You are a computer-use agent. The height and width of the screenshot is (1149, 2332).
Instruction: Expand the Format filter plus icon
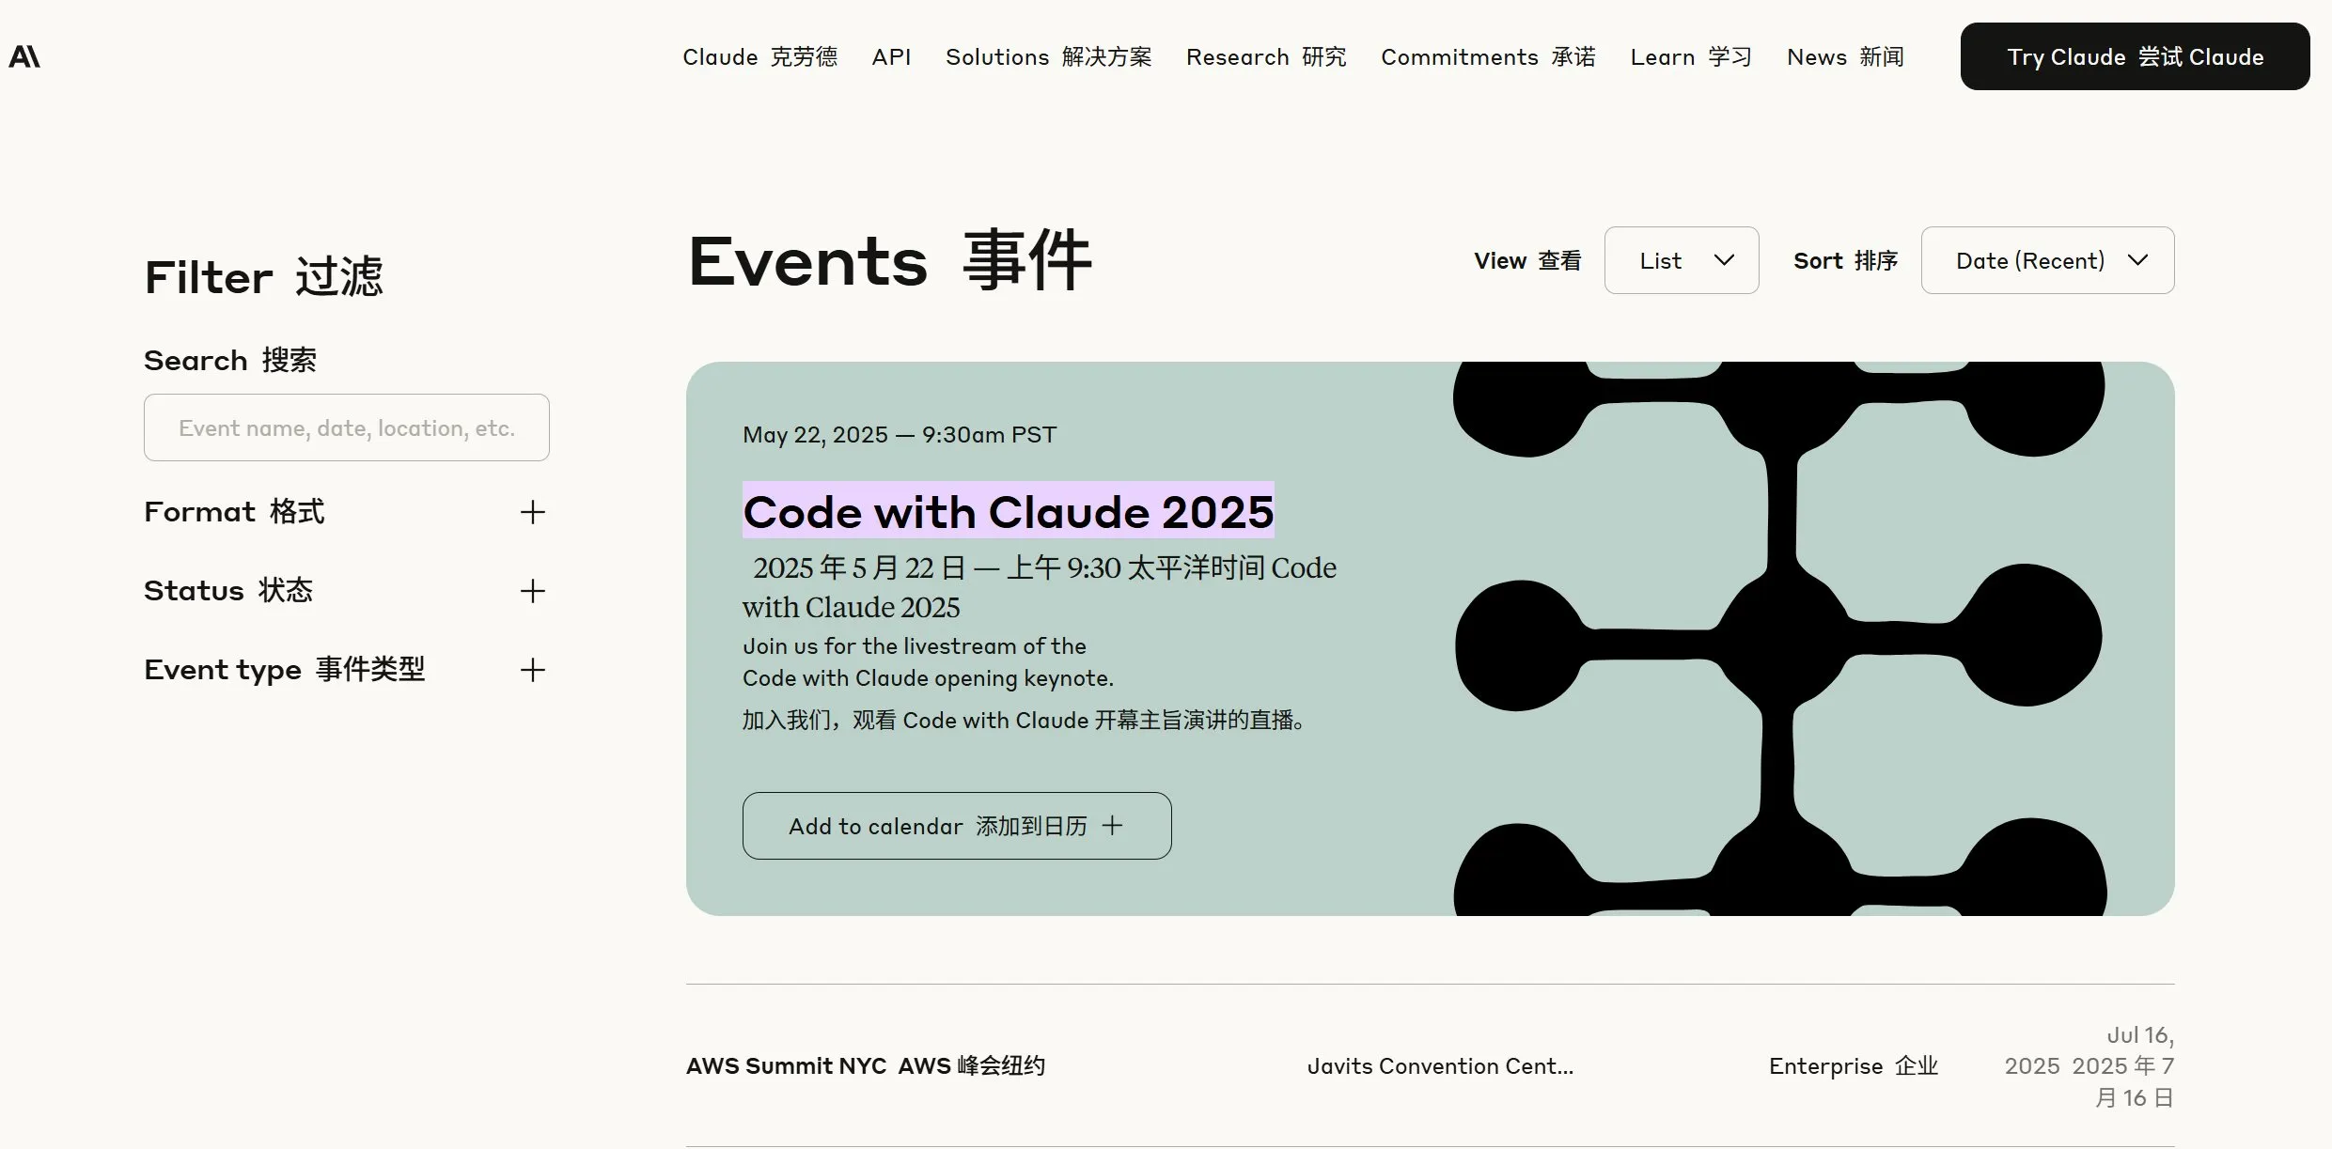coord(533,512)
